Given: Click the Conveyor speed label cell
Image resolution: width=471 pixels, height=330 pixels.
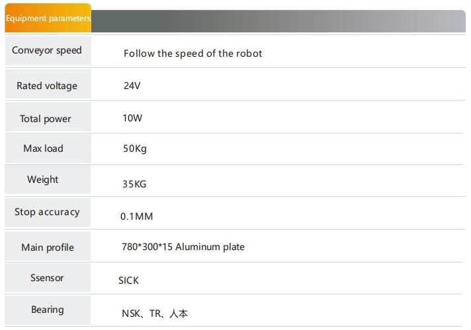Looking at the screenshot, I should 48,51.
